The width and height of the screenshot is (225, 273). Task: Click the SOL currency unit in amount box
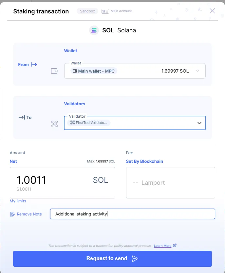(x=101, y=180)
